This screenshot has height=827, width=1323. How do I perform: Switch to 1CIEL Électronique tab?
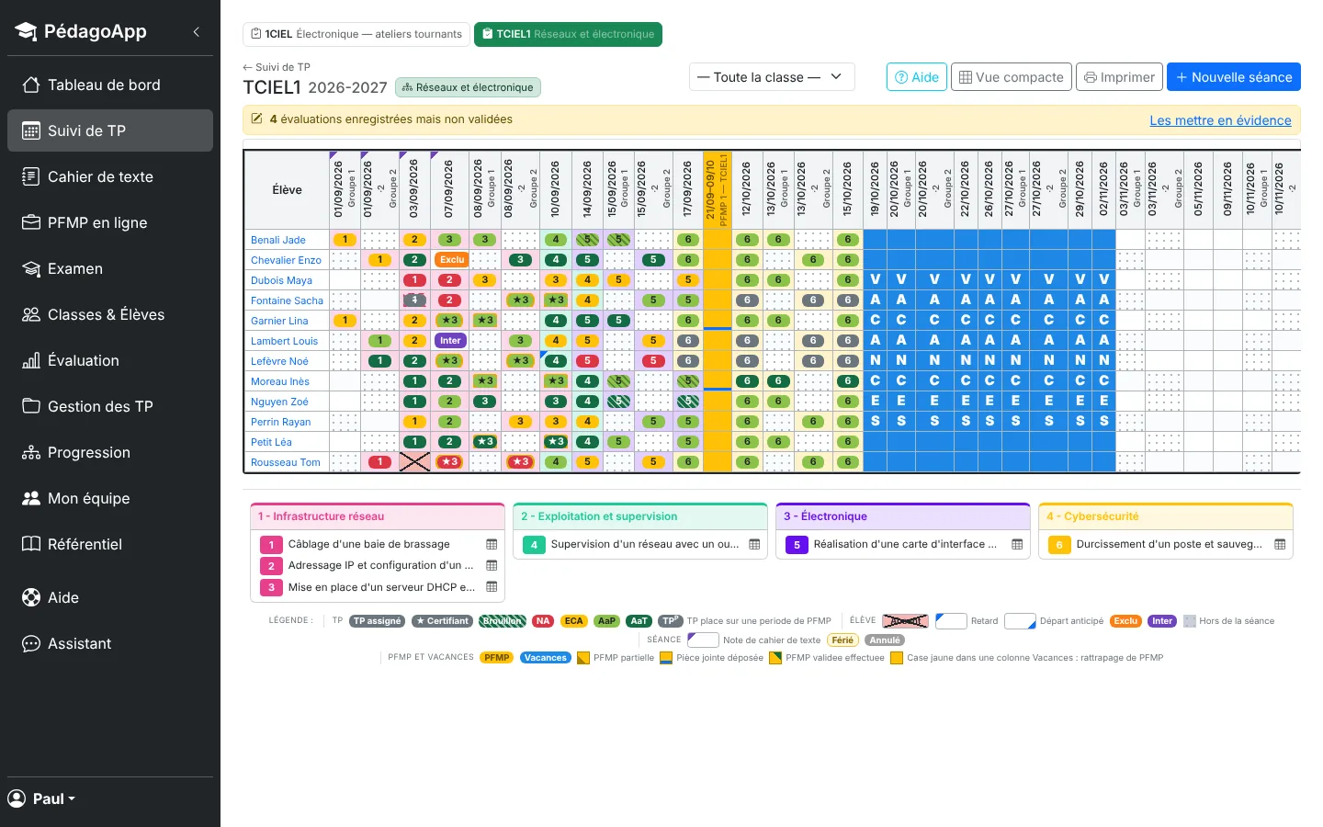(x=356, y=34)
